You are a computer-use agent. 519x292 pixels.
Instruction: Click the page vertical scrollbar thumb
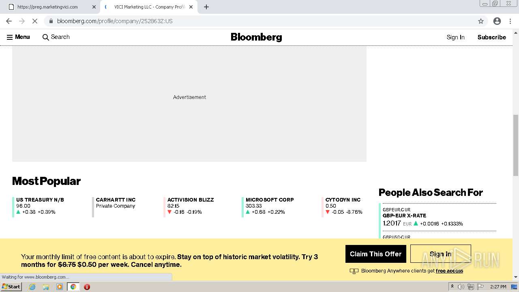(x=515, y=145)
